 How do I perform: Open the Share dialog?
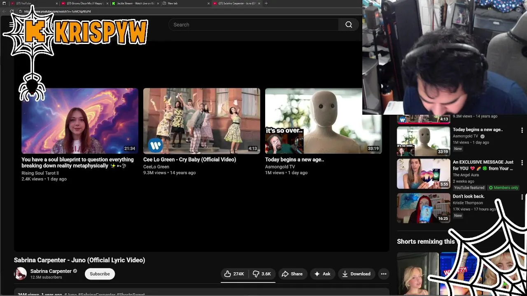(292, 274)
